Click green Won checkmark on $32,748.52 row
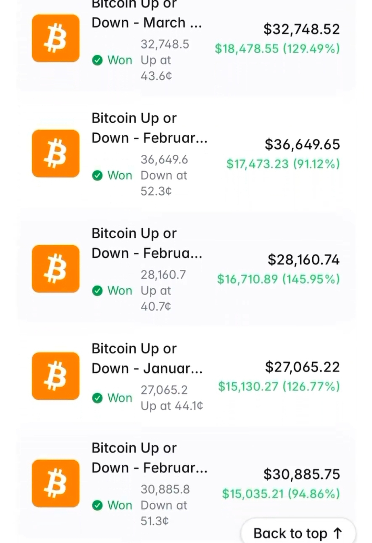This screenshot has width=372, height=543. [98, 60]
